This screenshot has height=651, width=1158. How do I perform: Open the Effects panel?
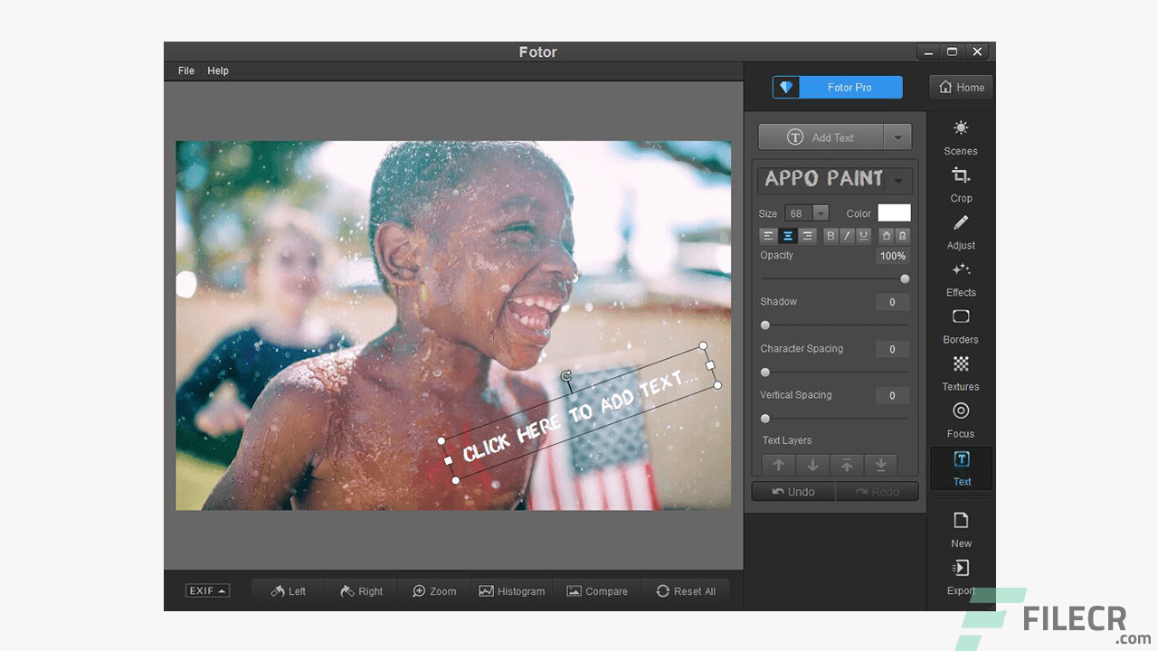click(961, 279)
